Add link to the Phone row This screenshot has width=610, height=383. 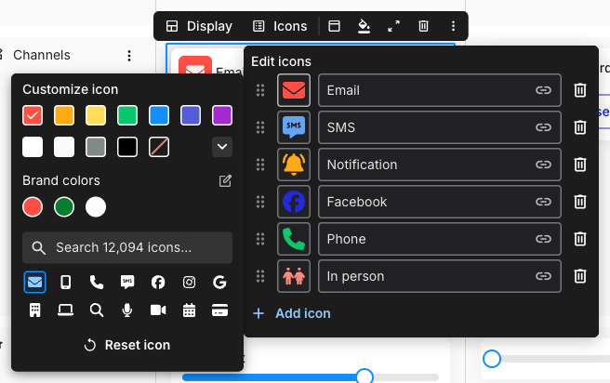(x=543, y=239)
